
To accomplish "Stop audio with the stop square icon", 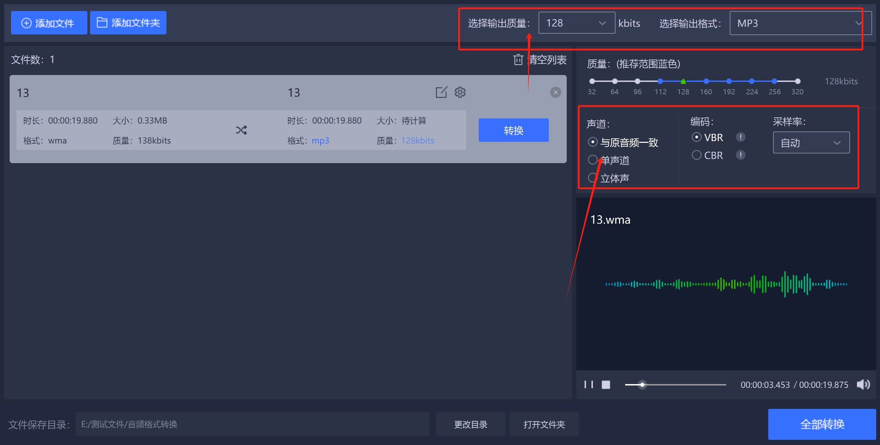I will pyautogui.click(x=606, y=384).
